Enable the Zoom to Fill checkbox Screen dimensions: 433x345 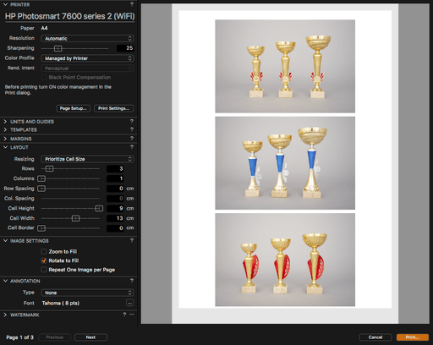pyautogui.click(x=44, y=251)
